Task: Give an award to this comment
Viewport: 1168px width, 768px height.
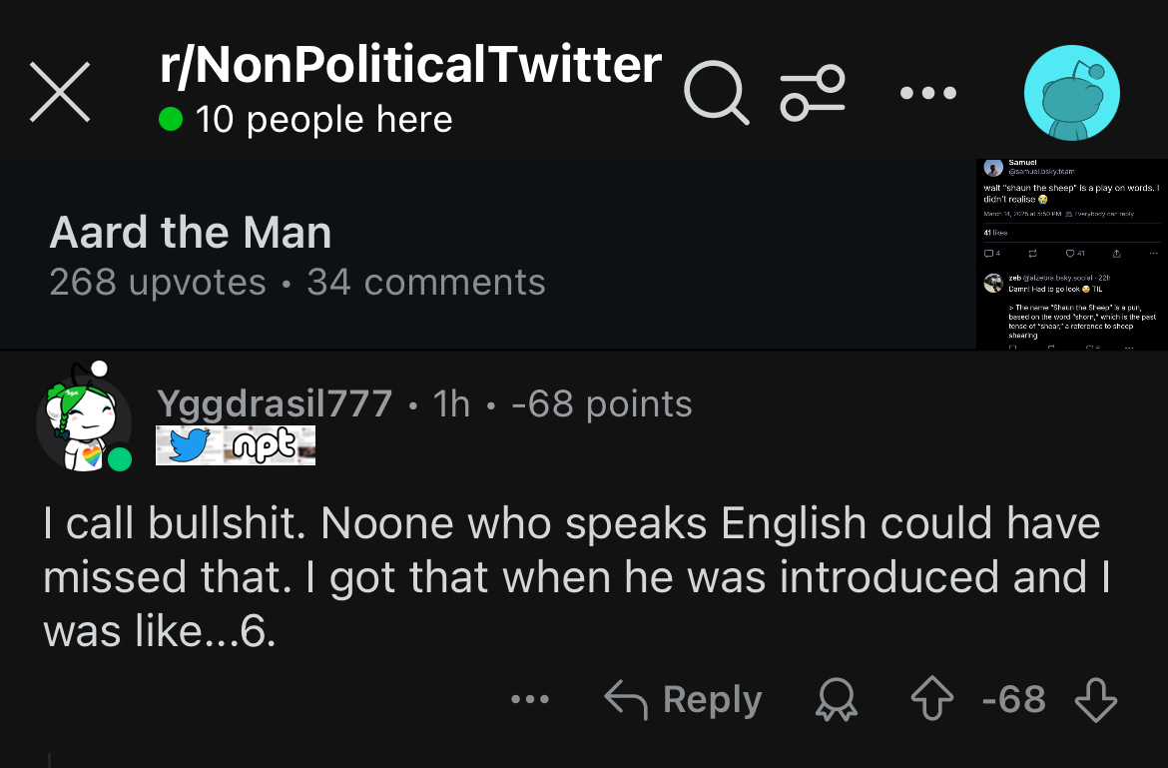Action: [x=836, y=700]
